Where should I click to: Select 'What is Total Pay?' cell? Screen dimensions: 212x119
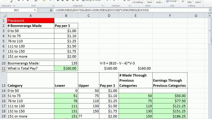click(x=30, y=68)
